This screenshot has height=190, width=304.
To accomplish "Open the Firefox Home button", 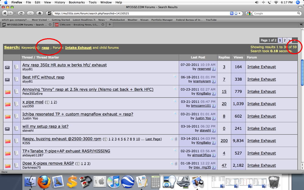I will pos(40,13).
